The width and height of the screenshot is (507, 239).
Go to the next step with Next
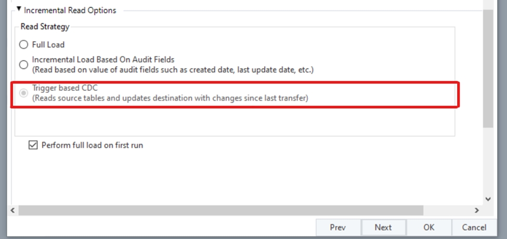click(383, 227)
